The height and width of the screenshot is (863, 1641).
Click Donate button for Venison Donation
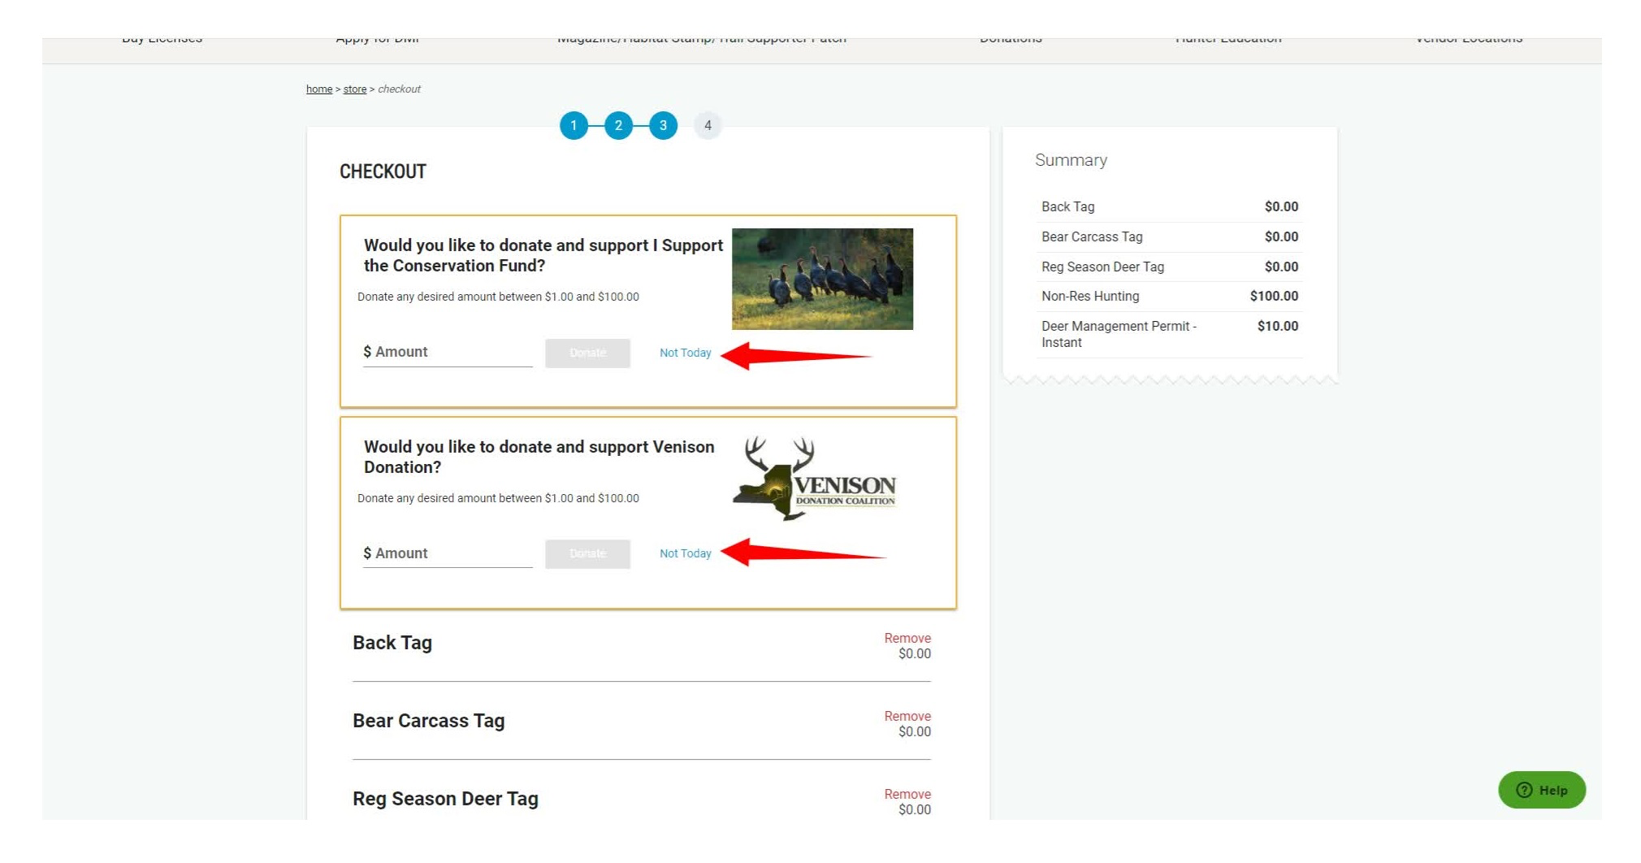[x=587, y=553]
